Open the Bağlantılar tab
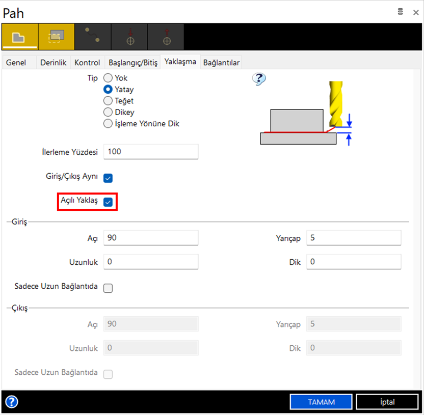The width and height of the screenshot is (424, 415). [x=221, y=63]
